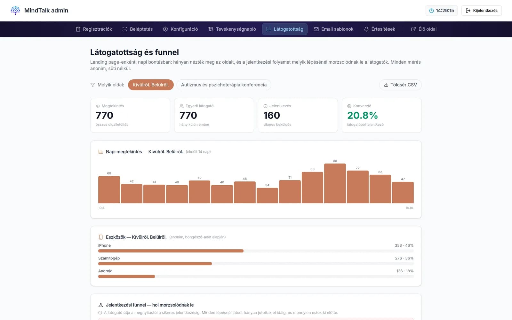Image resolution: width=512 pixels, height=320 pixels.
Task: Click the 14:29:15 time display
Action: tap(445, 11)
